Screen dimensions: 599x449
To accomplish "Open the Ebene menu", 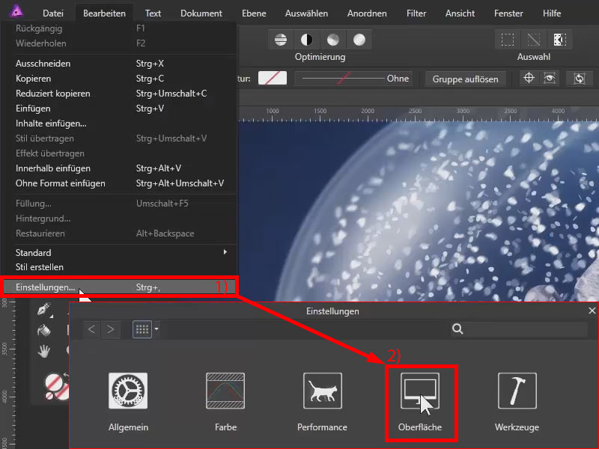I will pyautogui.click(x=254, y=13).
